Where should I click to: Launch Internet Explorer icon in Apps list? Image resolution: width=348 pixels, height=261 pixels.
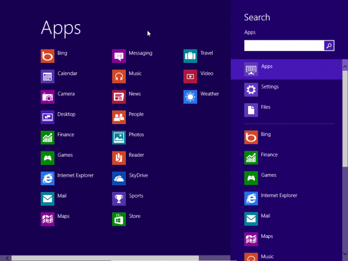pyautogui.click(x=48, y=178)
